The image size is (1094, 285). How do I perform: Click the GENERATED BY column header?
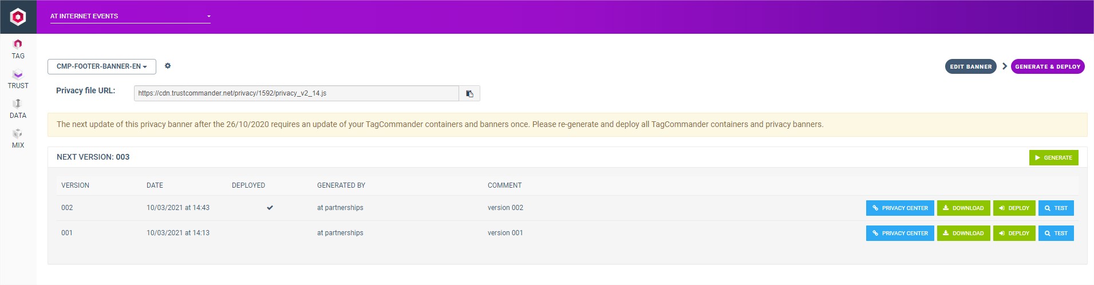pyautogui.click(x=341, y=185)
